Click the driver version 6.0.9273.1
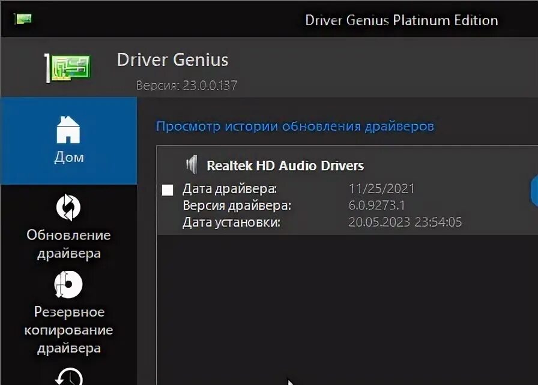 [376, 206]
